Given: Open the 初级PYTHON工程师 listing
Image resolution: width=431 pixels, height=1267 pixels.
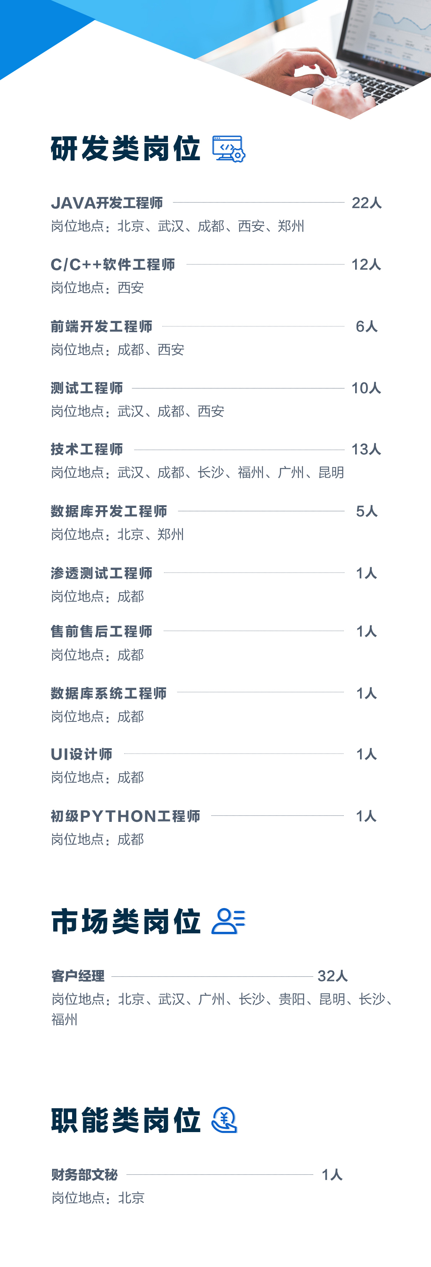Looking at the screenshot, I should point(125,816).
